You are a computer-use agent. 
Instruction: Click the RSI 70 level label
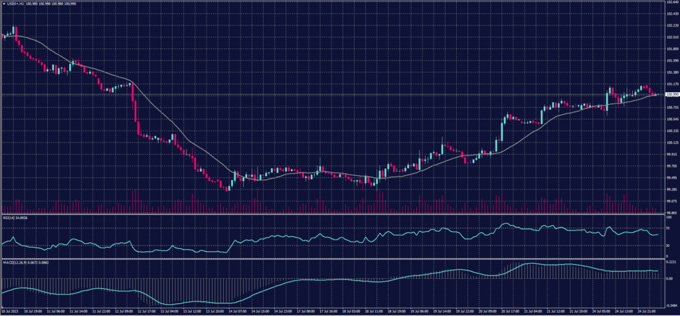click(667, 228)
